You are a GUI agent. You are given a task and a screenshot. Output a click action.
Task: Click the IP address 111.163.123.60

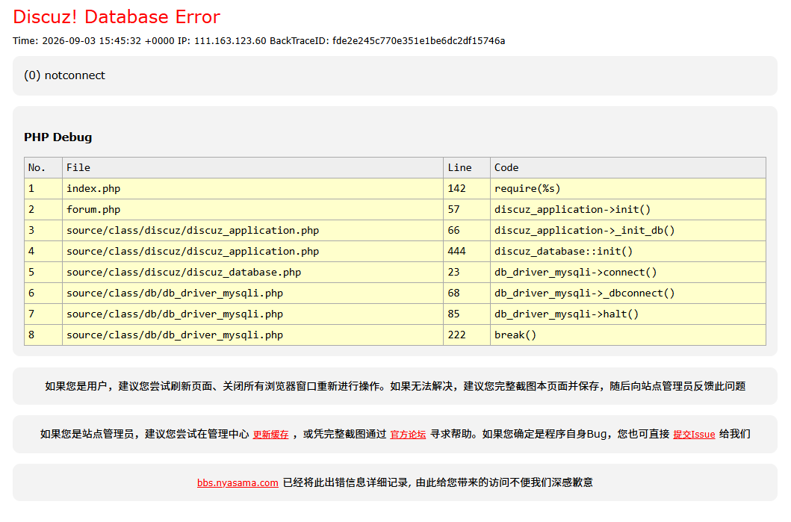pos(230,41)
